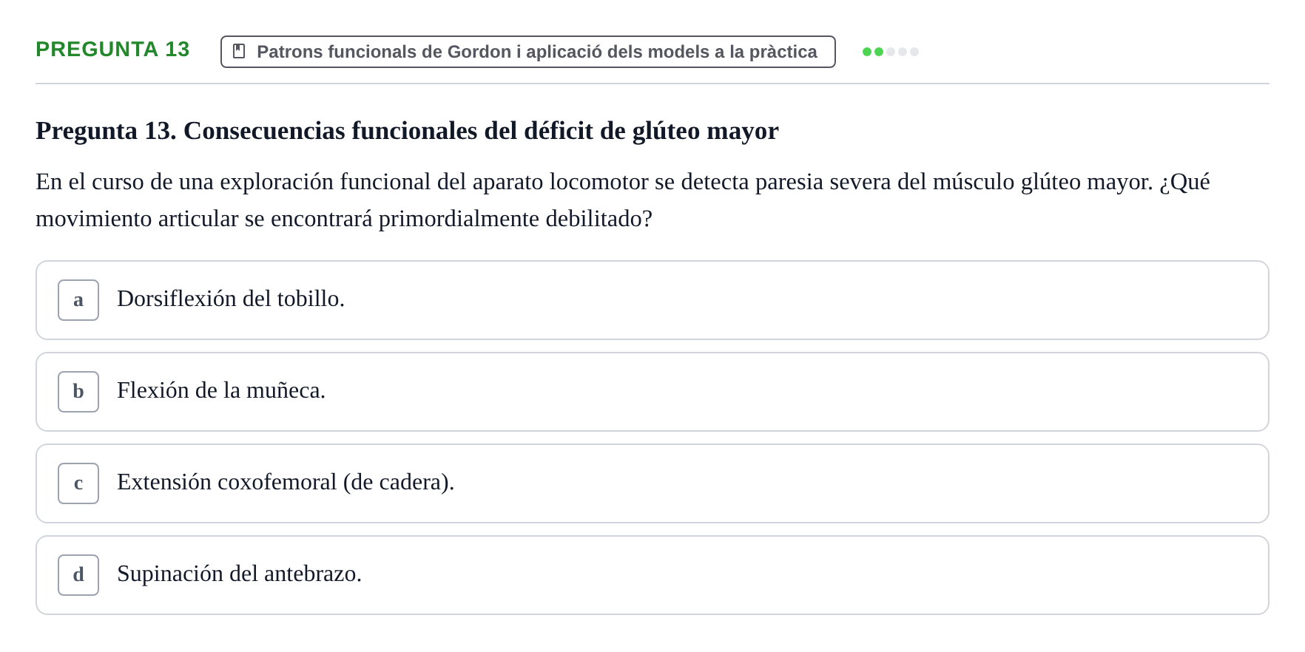Screen dimensions: 1305x652
Task: Select letter badge 'c' option
Action: [x=78, y=483]
